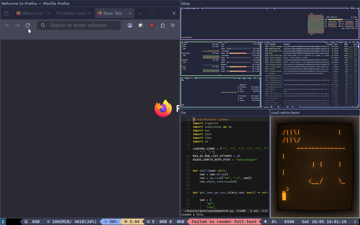This screenshot has width=360, height=225.
Task: Click the Failed to render full text block
Action: 224,222
